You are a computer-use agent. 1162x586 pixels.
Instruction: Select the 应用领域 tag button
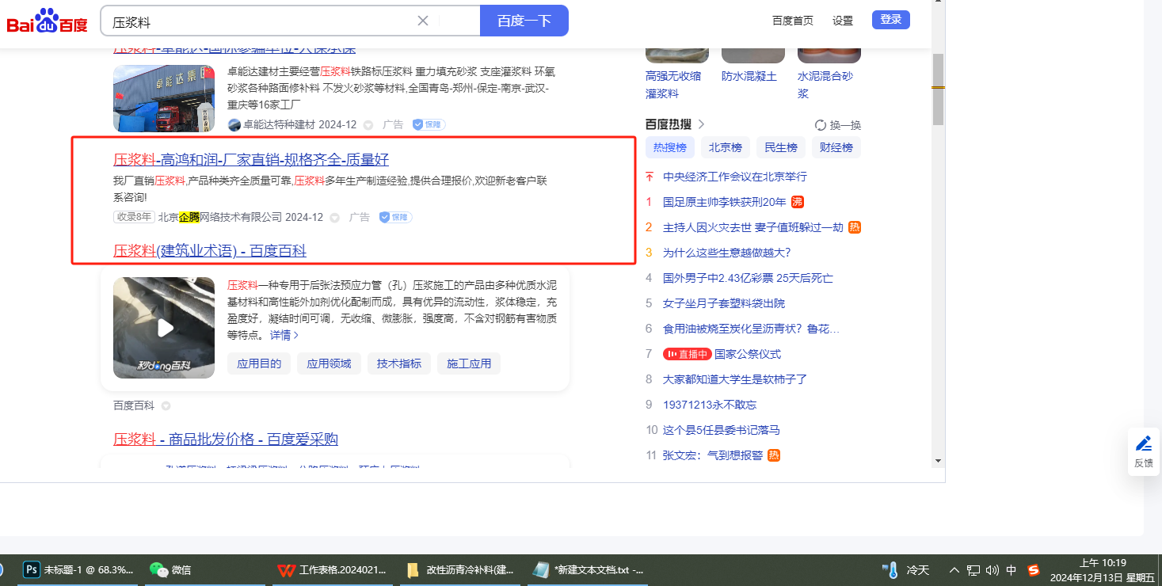[x=329, y=363]
